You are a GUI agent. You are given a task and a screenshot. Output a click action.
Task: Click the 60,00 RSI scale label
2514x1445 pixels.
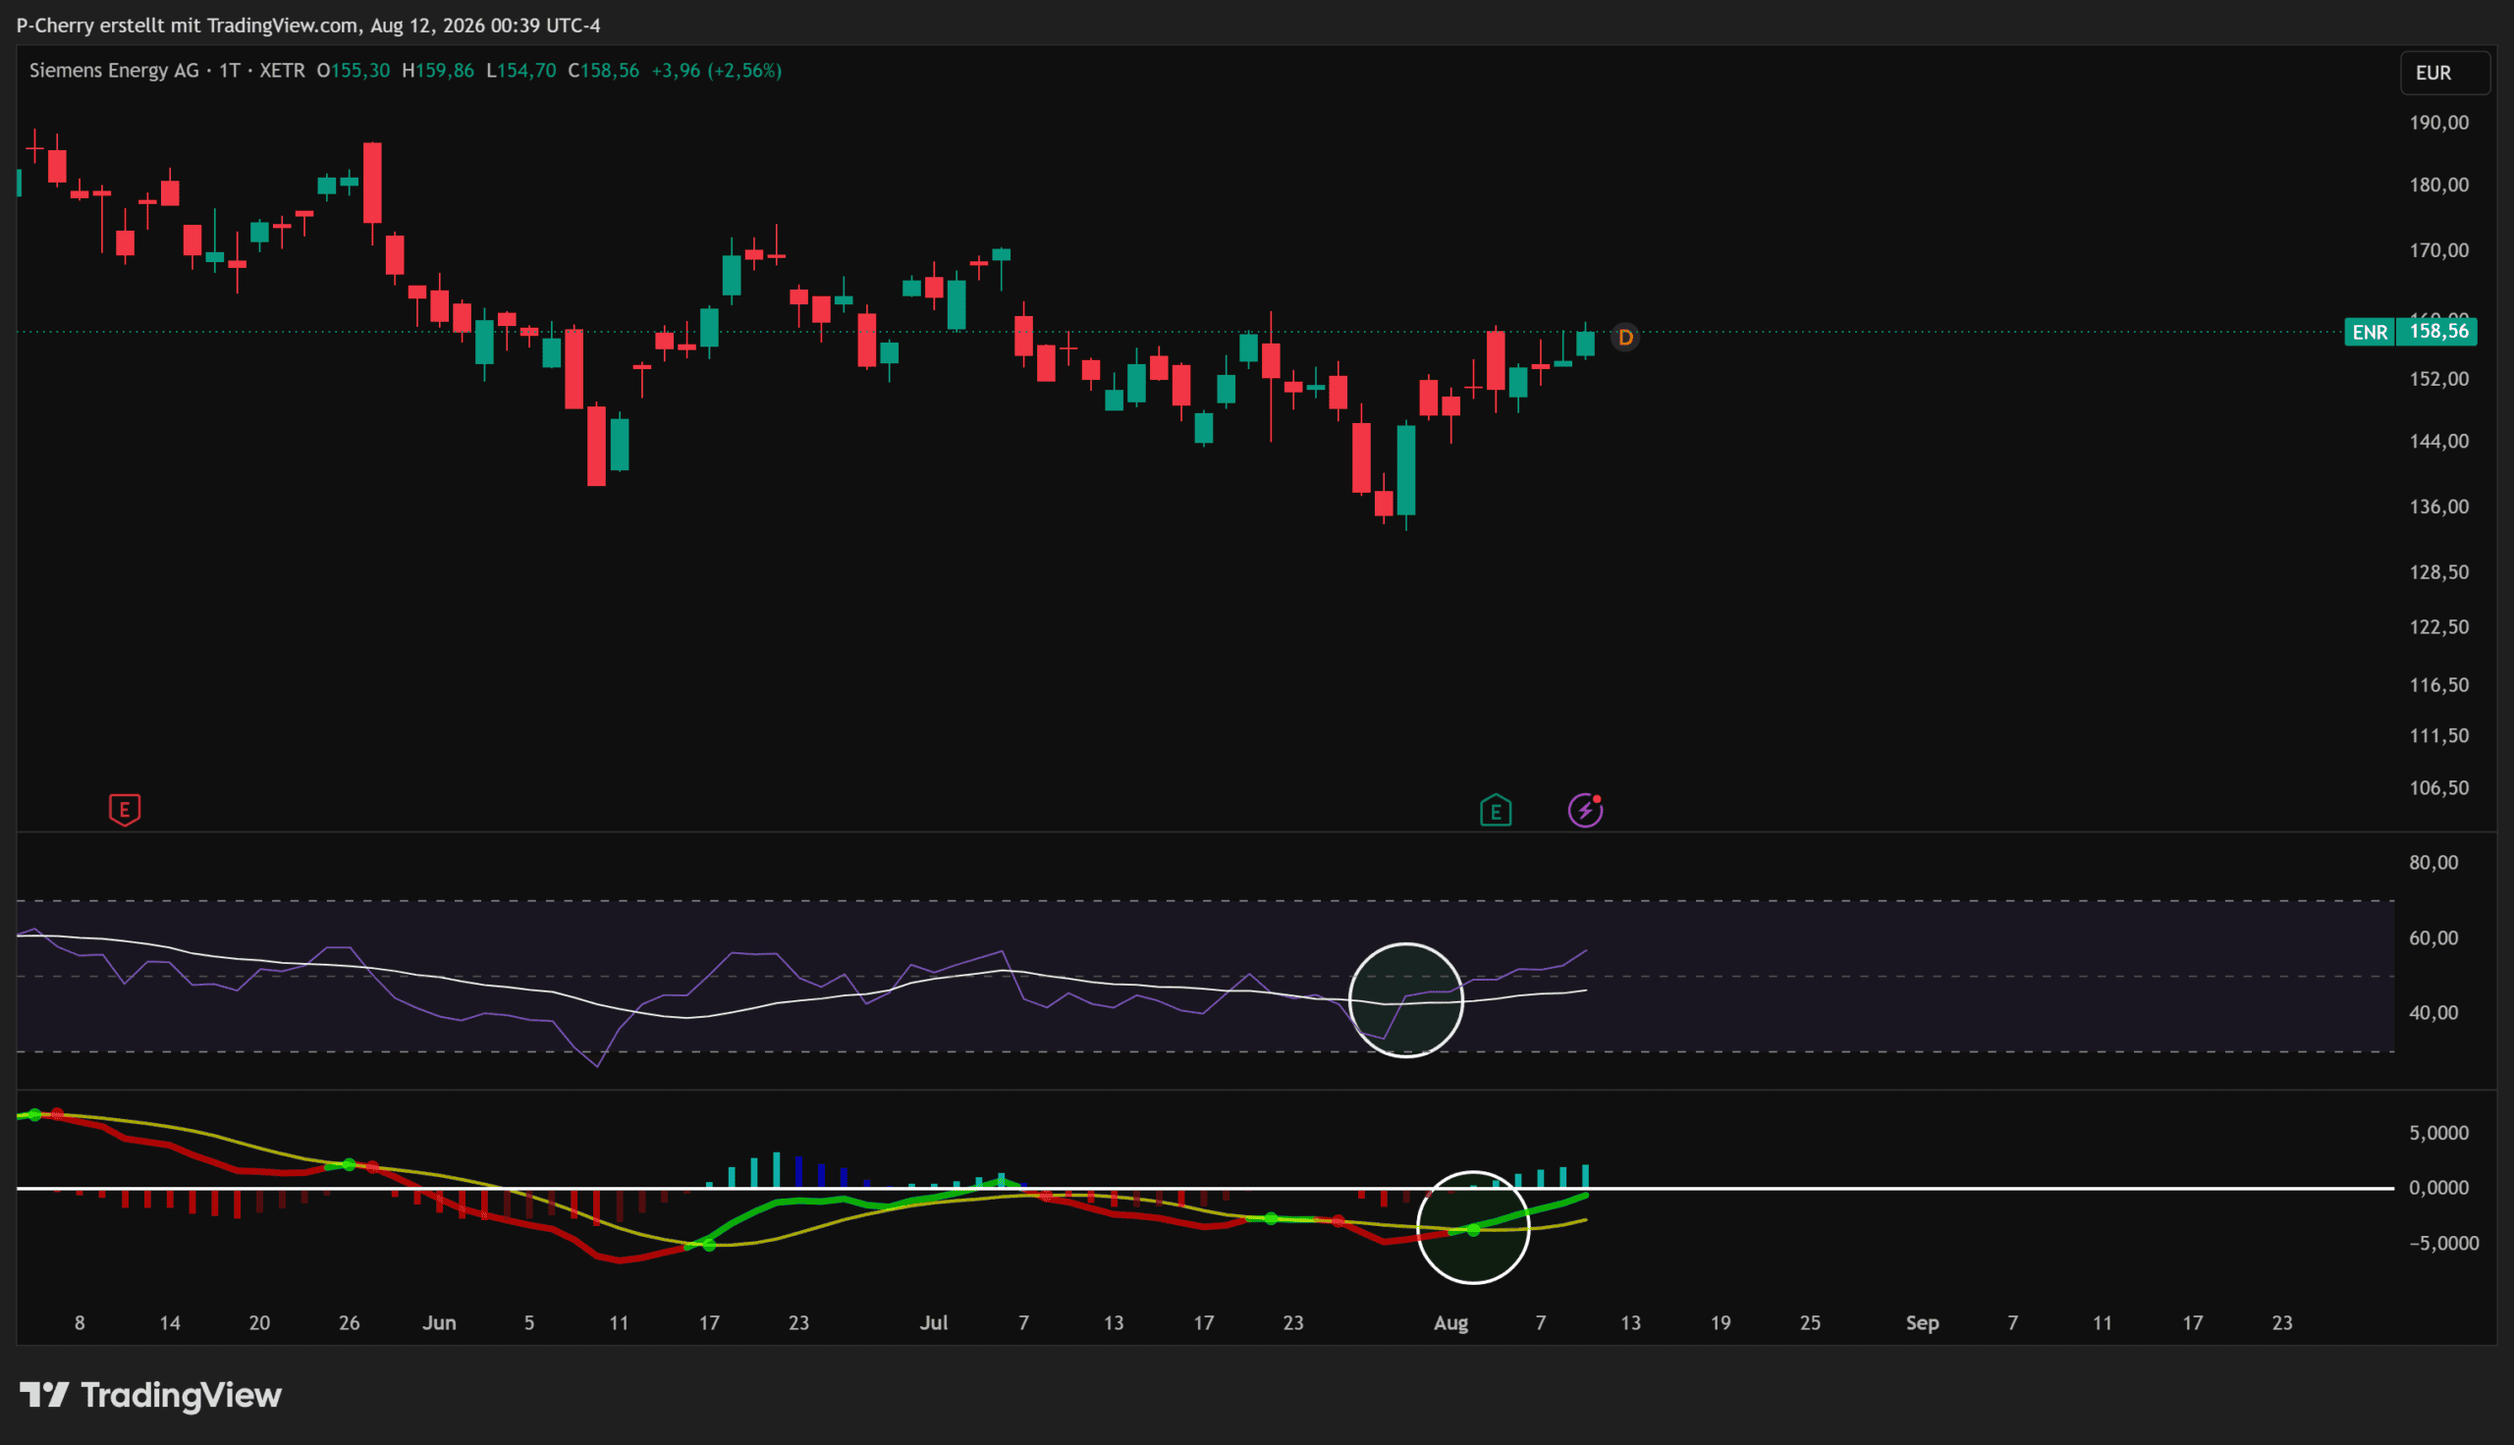pos(2433,937)
